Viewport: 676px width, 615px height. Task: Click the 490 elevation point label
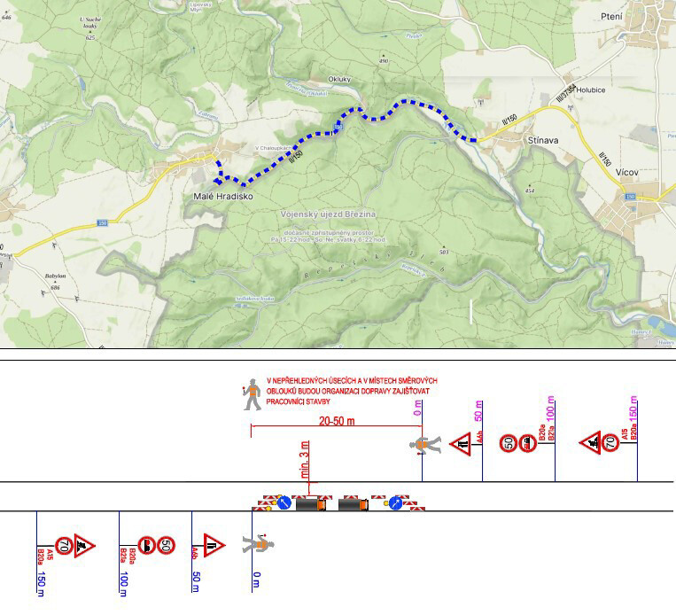coord(384,61)
